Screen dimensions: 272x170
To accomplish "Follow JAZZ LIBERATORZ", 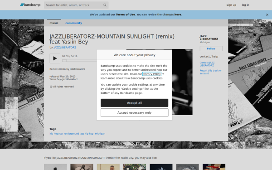I will tap(211, 49).
